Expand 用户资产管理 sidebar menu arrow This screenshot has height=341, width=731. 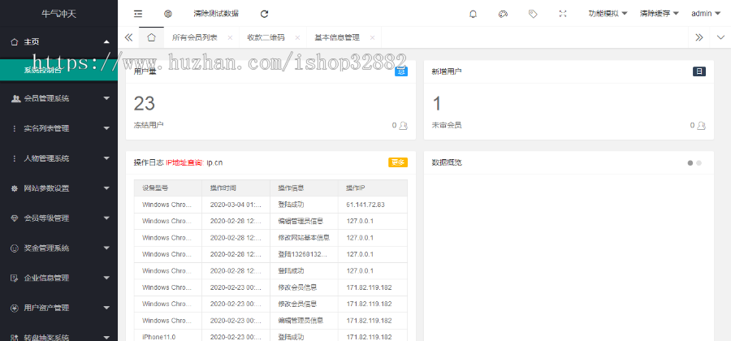[106, 308]
